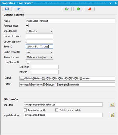This screenshot has width=118, height=135.
Task: Click the Serial ID input field
Action: (39, 47)
